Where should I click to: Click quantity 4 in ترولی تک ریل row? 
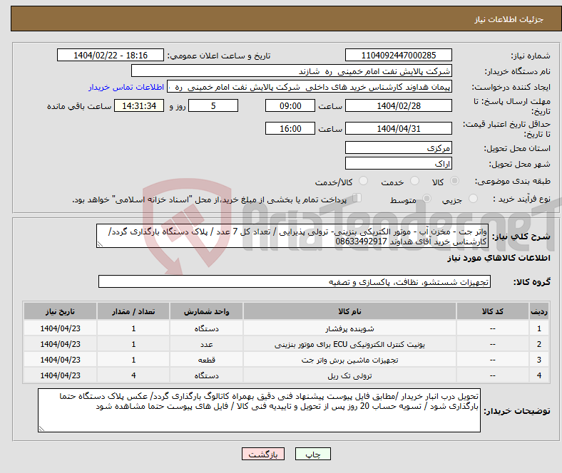133,375
